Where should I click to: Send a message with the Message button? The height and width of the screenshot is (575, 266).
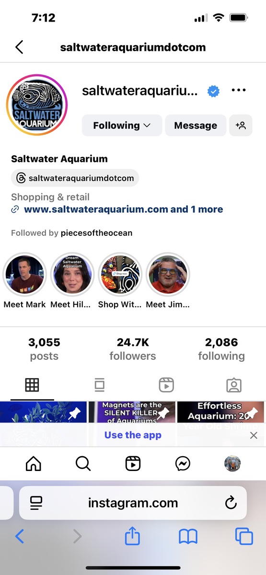pyautogui.click(x=196, y=126)
